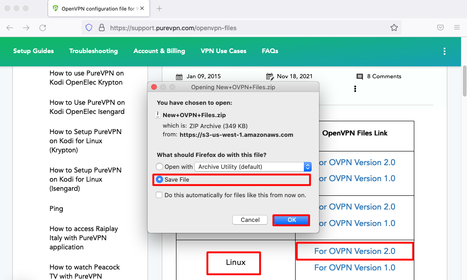Open the Ping article link
467x280 pixels.
(56, 209)
